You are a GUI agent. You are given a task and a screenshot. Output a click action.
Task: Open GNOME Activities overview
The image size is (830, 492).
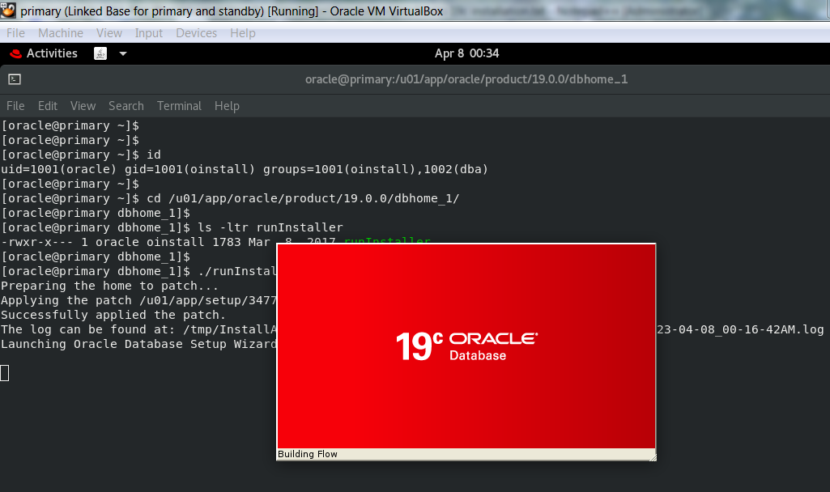tap(52, 53)
